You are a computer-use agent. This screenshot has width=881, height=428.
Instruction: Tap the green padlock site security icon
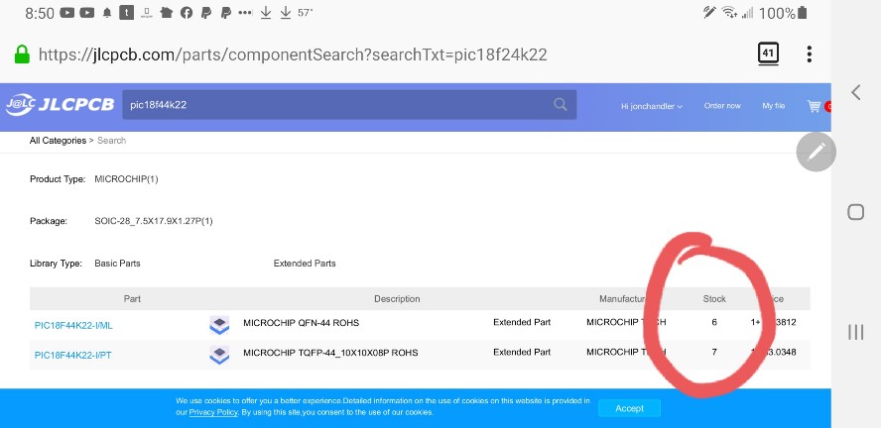point(22,54)
